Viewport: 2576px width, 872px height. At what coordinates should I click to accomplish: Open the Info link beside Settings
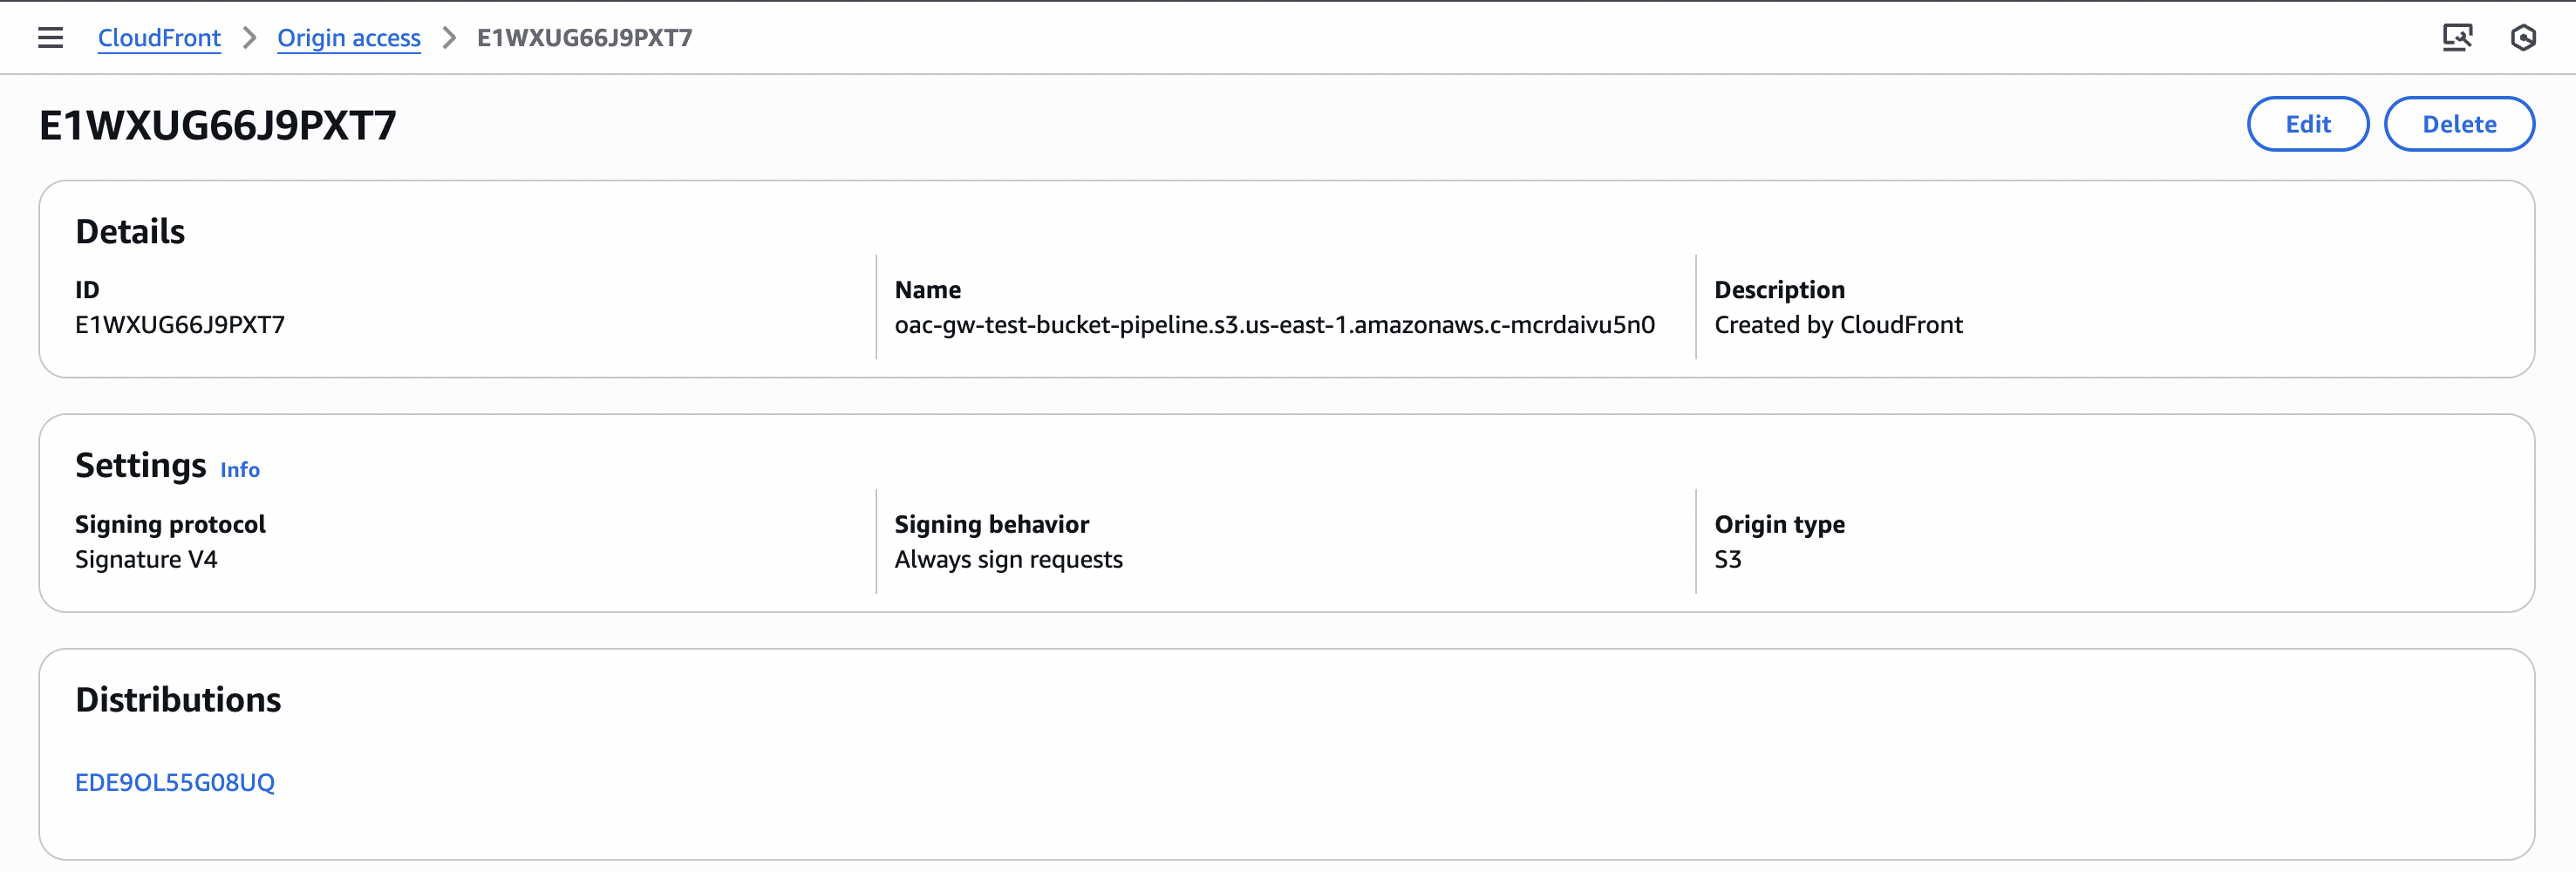coord(240,470)
